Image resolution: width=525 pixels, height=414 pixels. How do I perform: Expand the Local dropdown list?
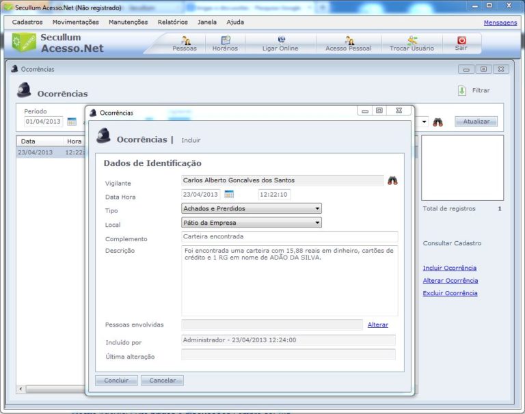pyautogui.click(x=317, y=223)
